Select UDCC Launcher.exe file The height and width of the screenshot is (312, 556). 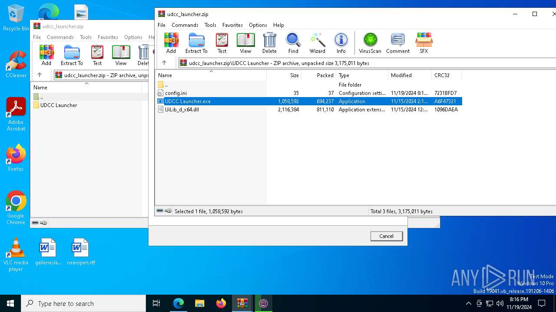tap(308, 101)
